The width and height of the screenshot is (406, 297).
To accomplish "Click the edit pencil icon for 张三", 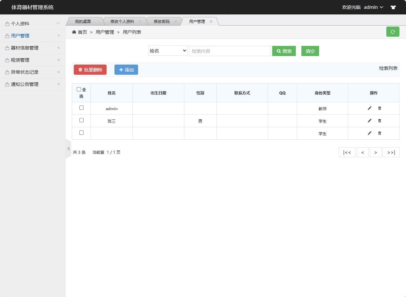I will tap(369, 121).
